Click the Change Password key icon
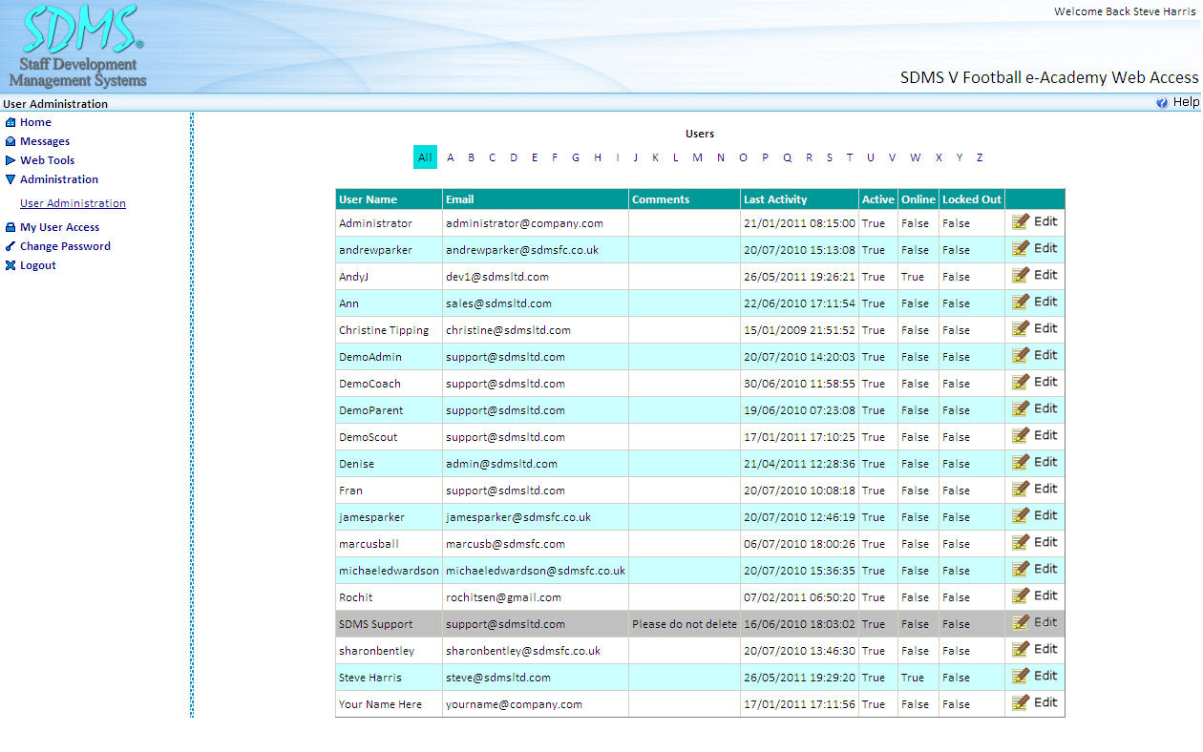This screenshot has height=752, width=1203. (x=11, y=246)
